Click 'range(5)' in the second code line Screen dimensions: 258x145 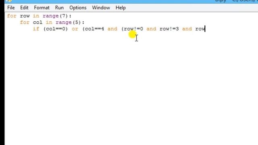(x=68, y=23)
